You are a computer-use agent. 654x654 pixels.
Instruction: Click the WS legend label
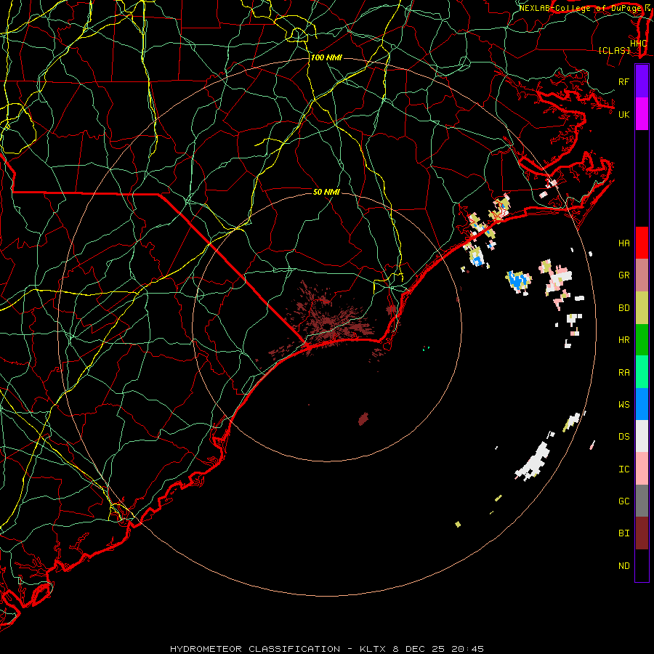tap(623, 404)
